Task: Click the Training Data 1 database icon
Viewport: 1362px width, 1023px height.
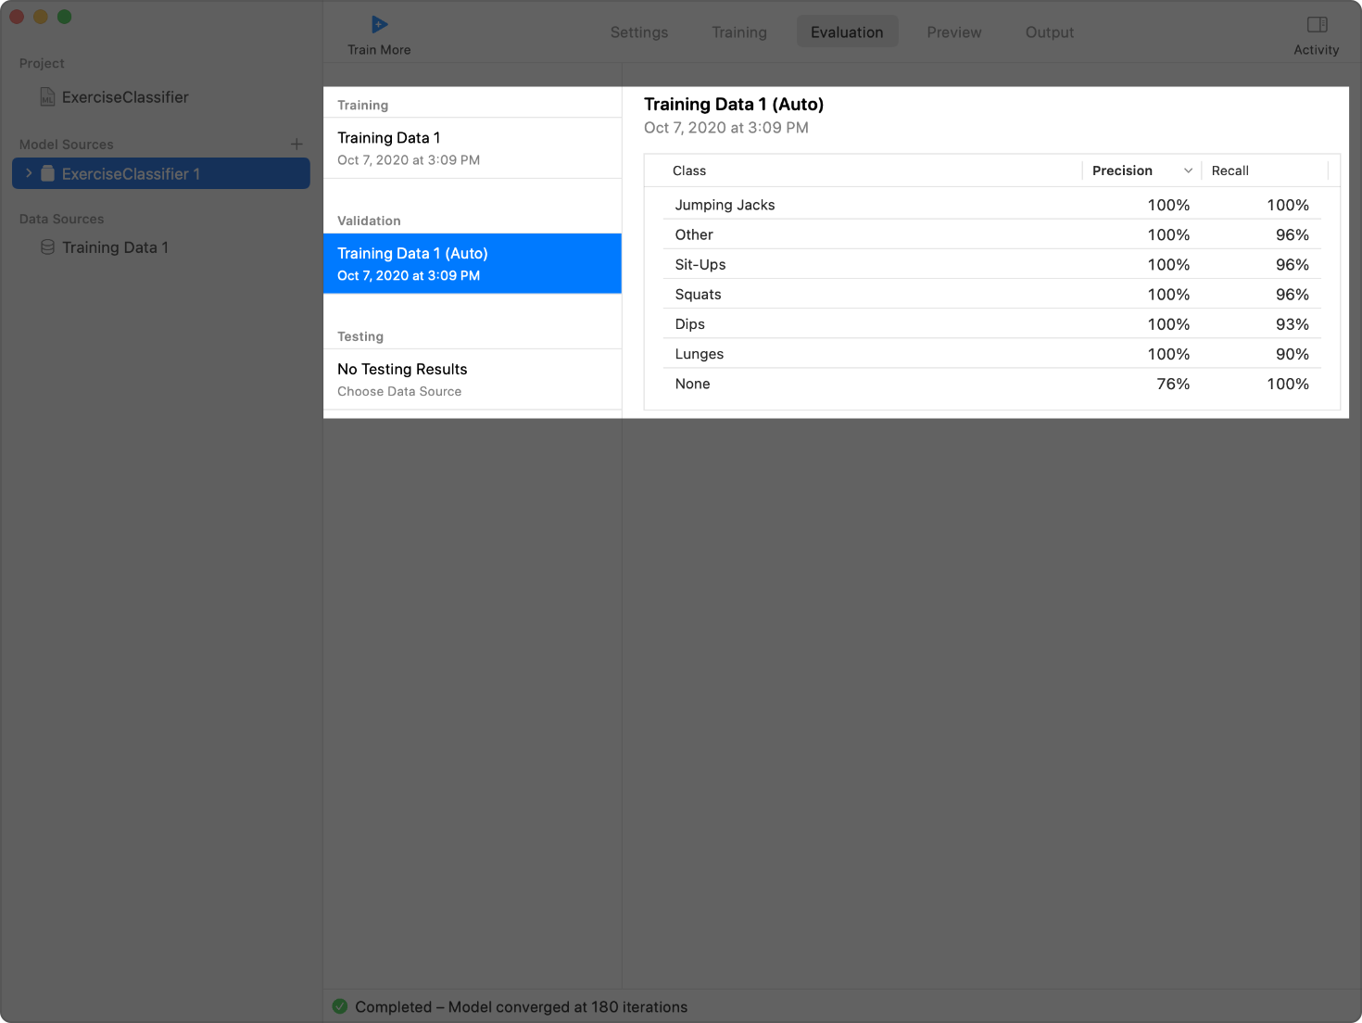Action: 47,247
